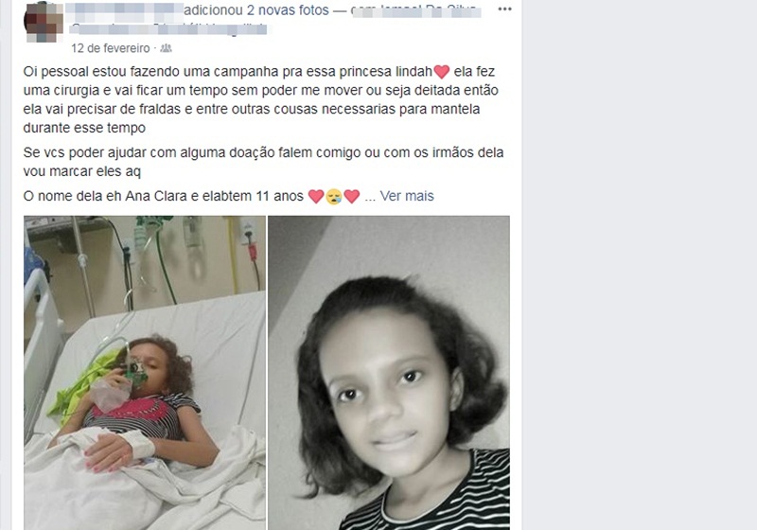Open the black-and-white portrait photo
Image resolution: width=757 pixels, height=530 pixels.
tap(389, 373)
